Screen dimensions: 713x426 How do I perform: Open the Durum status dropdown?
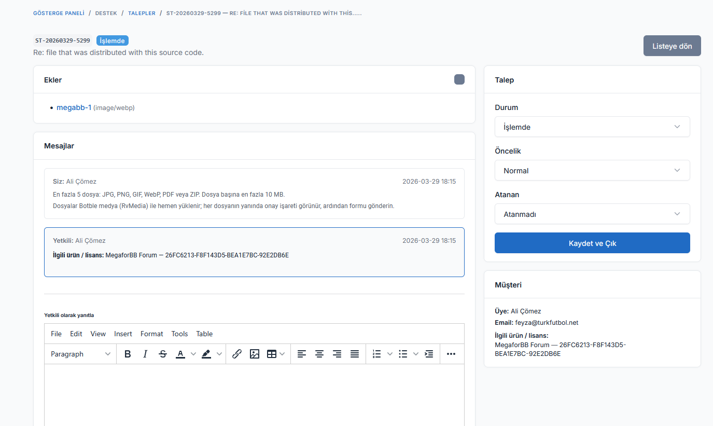tap(592, 127)
